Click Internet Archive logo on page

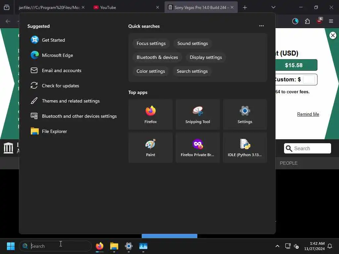click(x=8, y=148)
